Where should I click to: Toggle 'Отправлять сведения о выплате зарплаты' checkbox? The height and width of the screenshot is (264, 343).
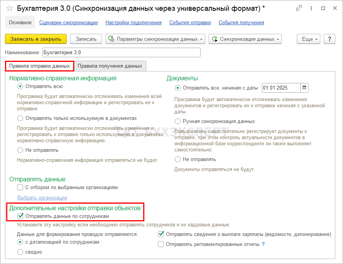pos(161,234)
